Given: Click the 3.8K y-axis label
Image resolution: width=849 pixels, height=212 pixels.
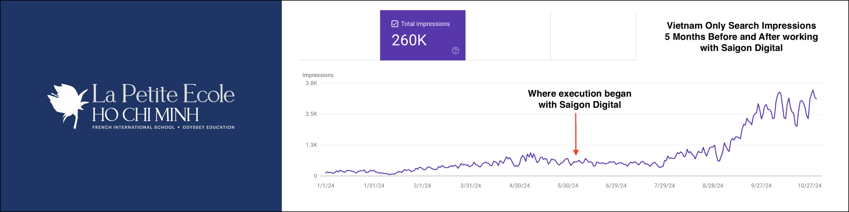Looking at the screenshot, I should tap(311, 83).
